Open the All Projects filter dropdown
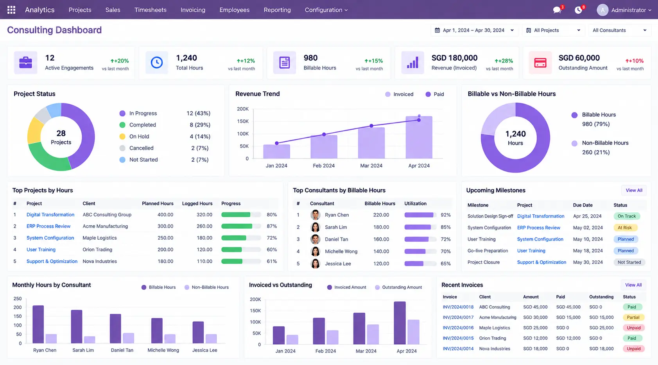This screenshot has width=658, height=365. [554, 30]
